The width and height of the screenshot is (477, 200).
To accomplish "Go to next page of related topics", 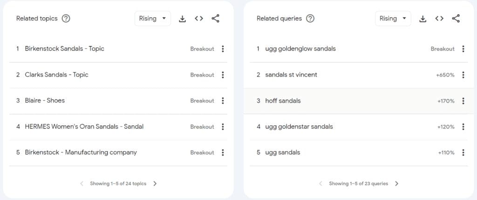I will 155,183.
